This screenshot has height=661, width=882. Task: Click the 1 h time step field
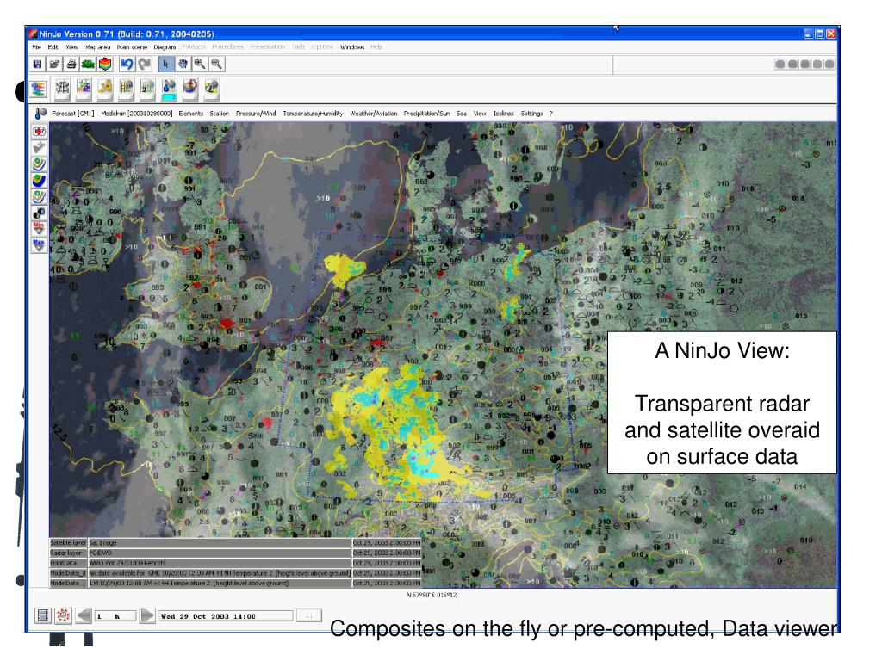115,616
